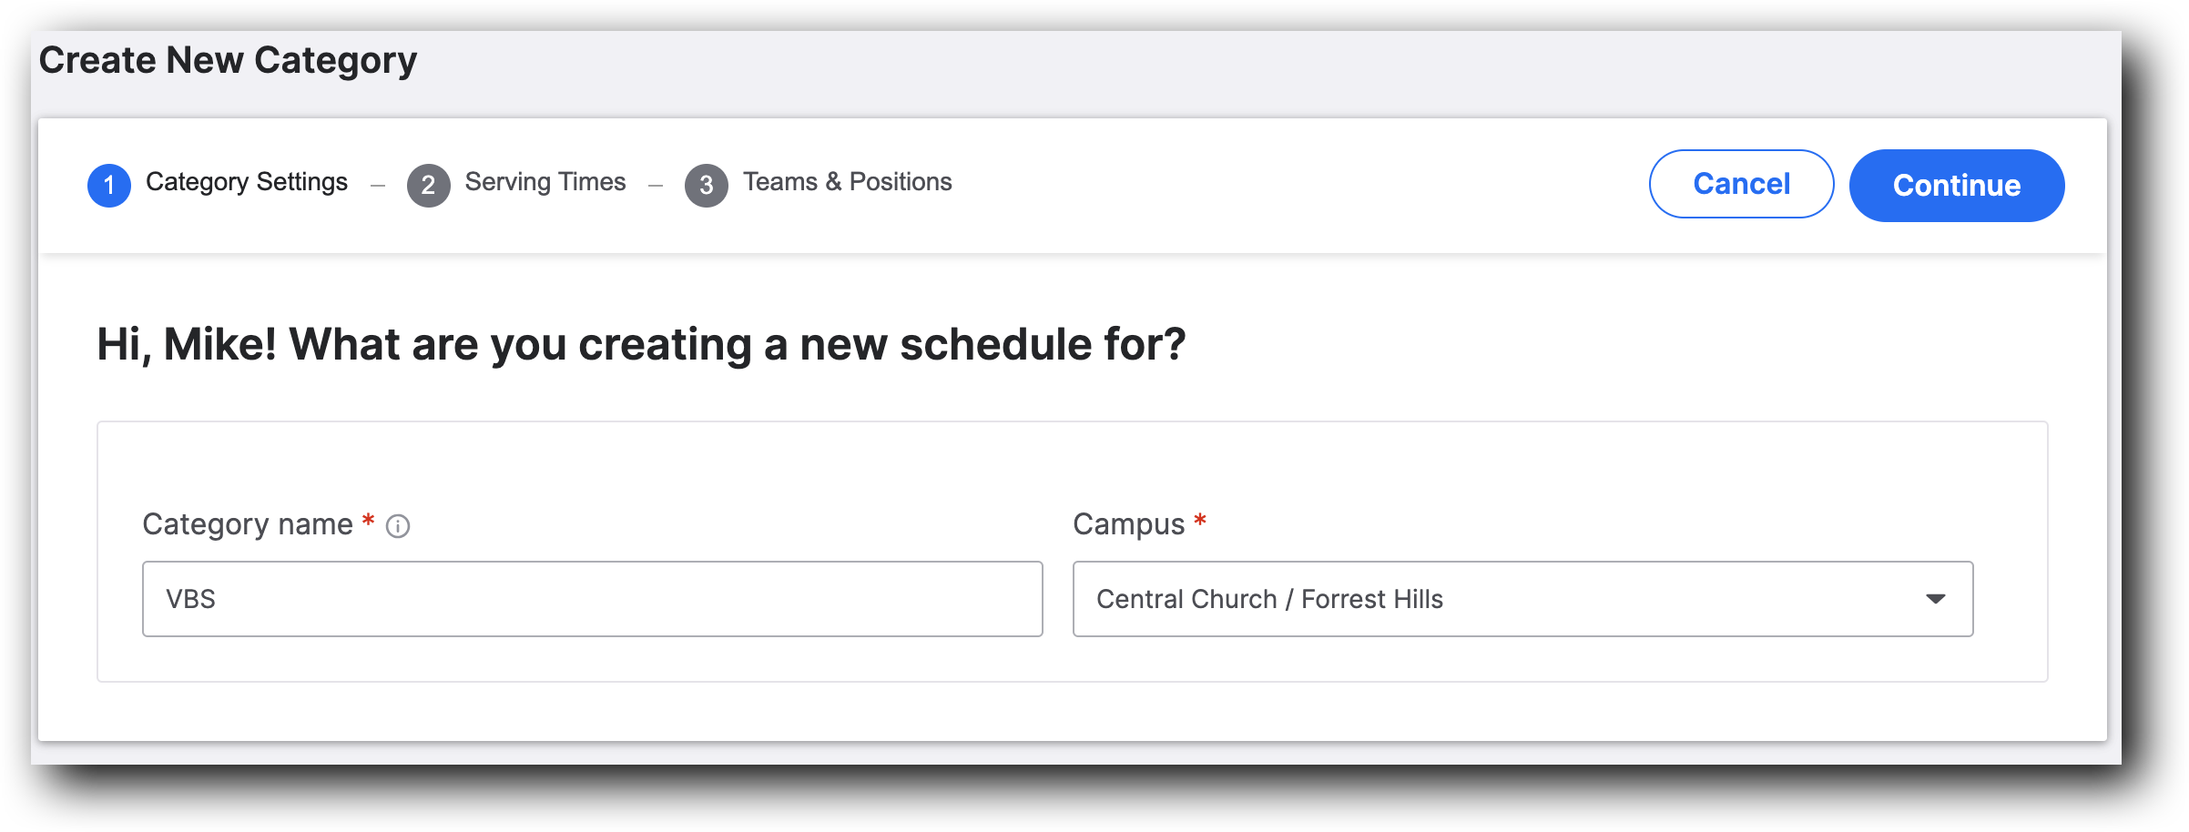Click the step 2 circle for Serving Times
The height and width of the screenshot is (832, 2189).
[x=428, y=183]
